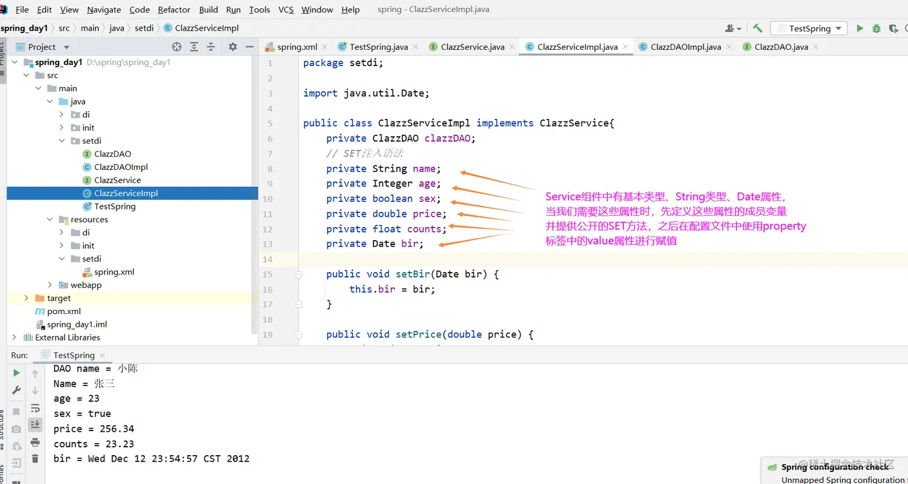Click the Expand All icon in Project panel
This screenshot has width=908, height=484.
[x=194, y=47]
